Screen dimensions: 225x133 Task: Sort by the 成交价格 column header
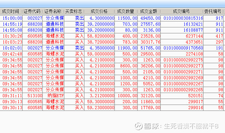click(x=99, y=11)
